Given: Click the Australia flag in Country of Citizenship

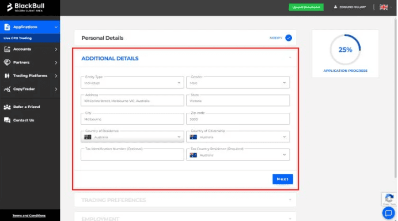Looking at the screenshot, I should [193, 137].
